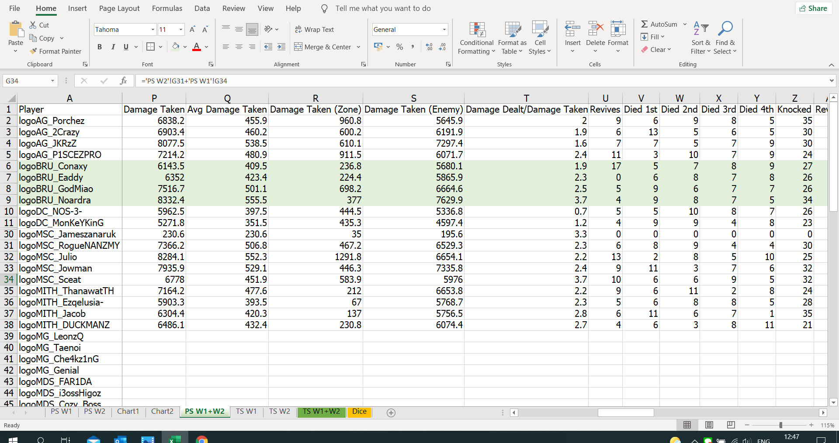Click the Tell me what you want search box

(383, 8)
